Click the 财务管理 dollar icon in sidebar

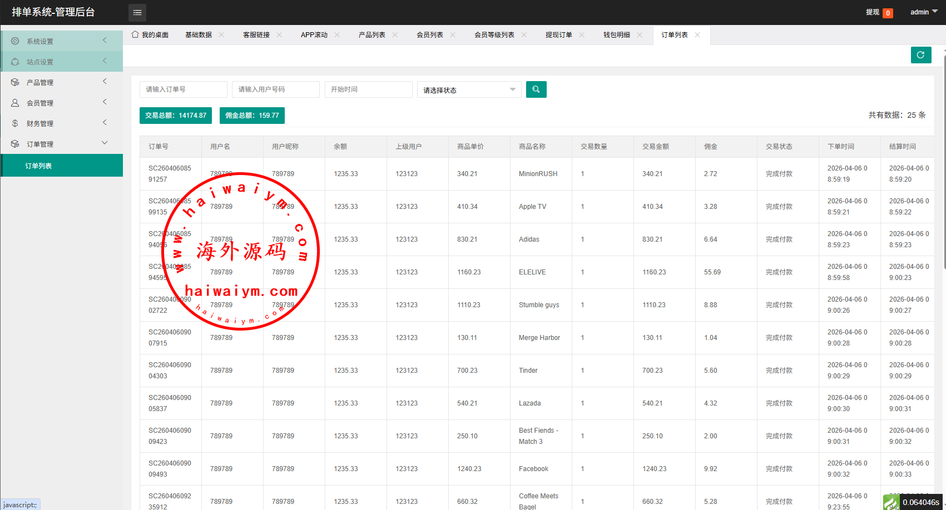(x=15, y=123)
